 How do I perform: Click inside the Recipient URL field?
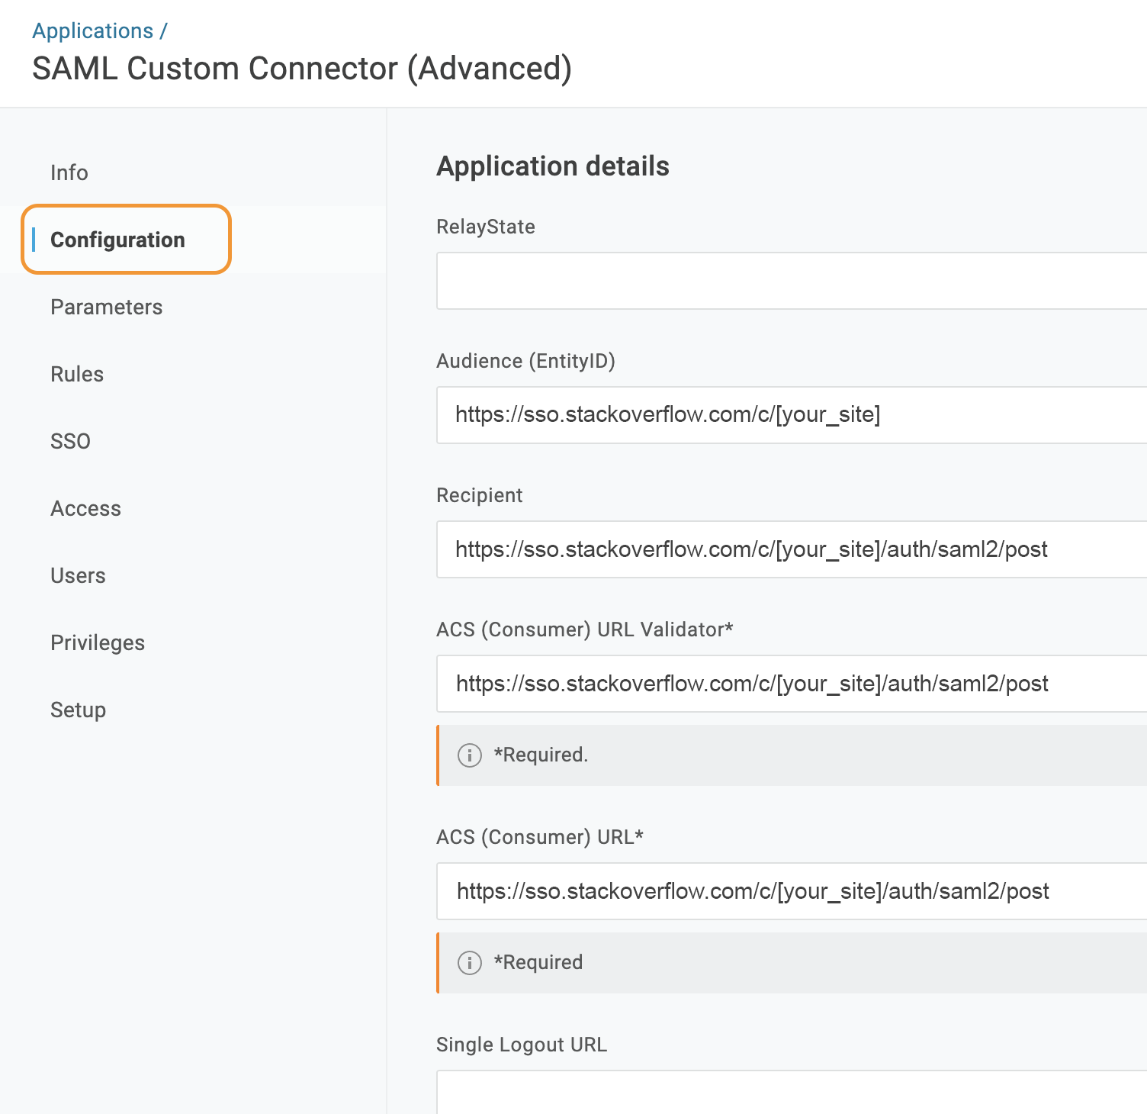click(790, 549)
